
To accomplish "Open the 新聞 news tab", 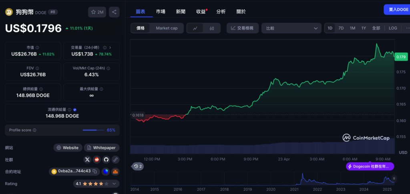I will 181,12.
